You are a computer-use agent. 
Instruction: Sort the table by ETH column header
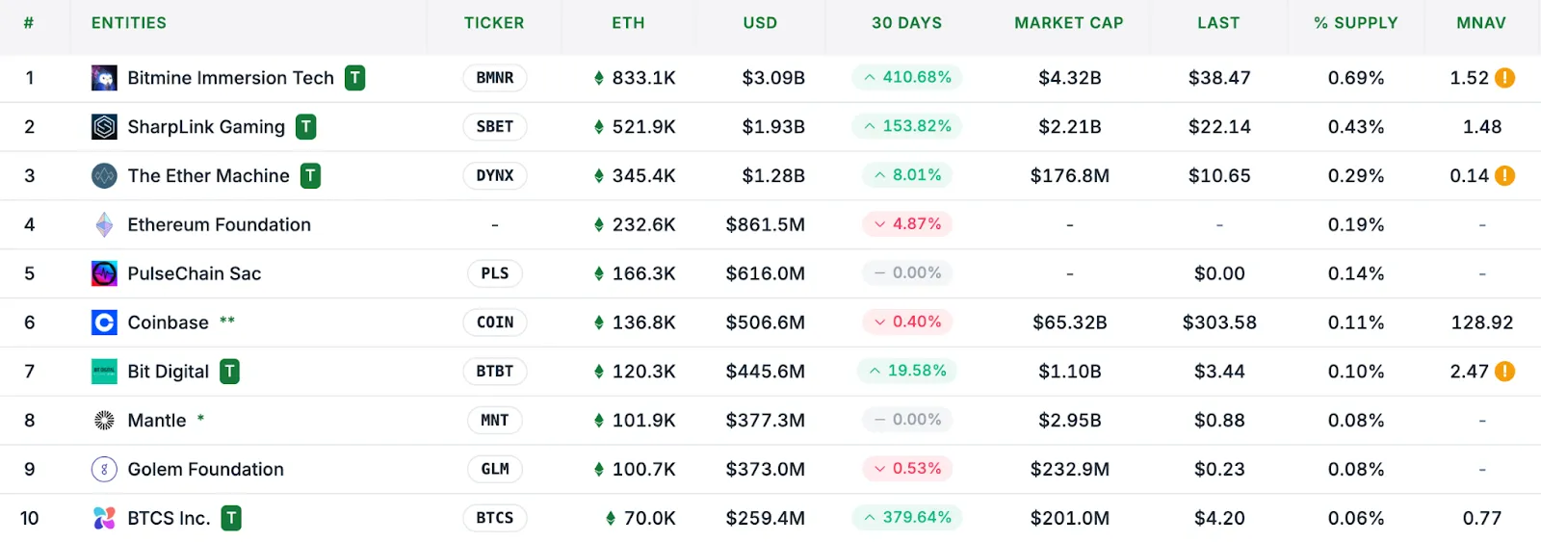click(628, 23)
